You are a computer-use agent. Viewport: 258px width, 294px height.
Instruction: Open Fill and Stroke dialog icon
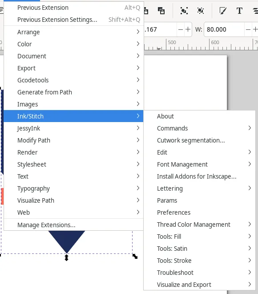pos(223,11)
